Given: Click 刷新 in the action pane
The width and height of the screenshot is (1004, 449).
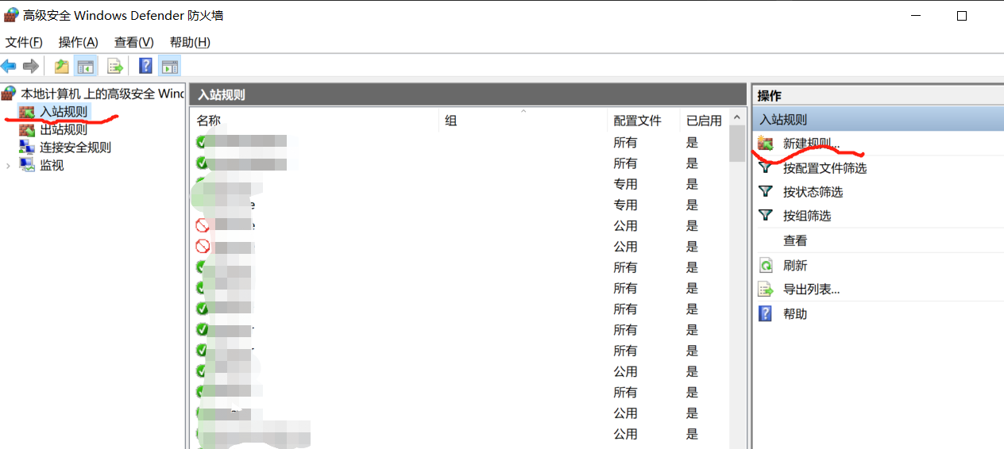Looking at the screenshot, I should [795, 266].
